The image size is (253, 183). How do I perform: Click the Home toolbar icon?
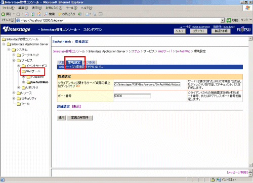click(x=38, y=14)
